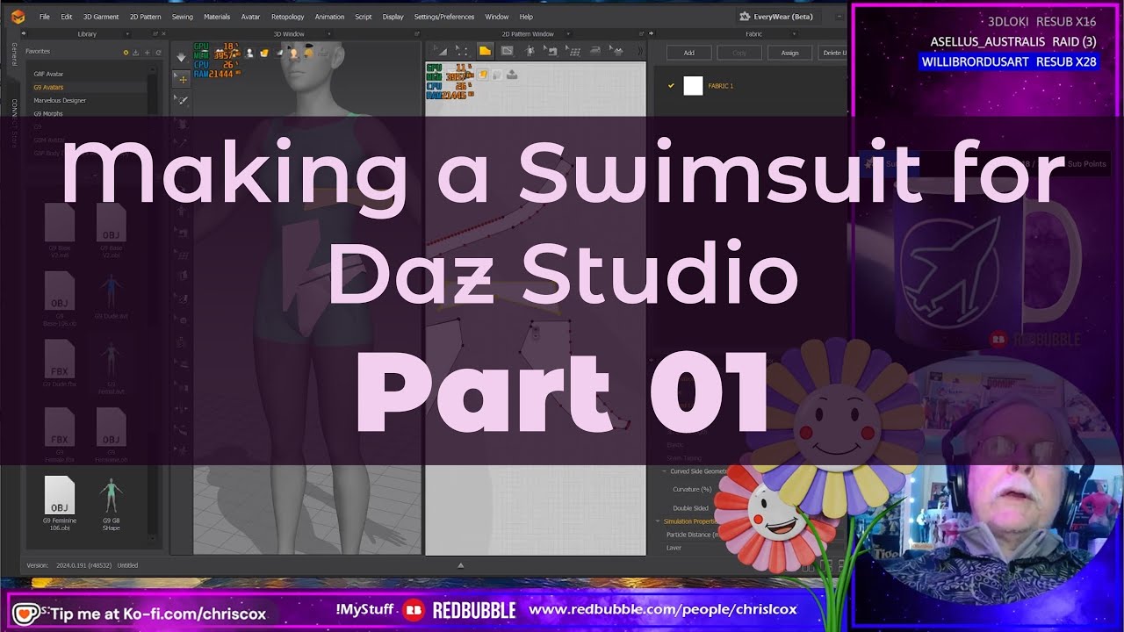
Task: Open the Avatar menu
Action: [250, 17]
